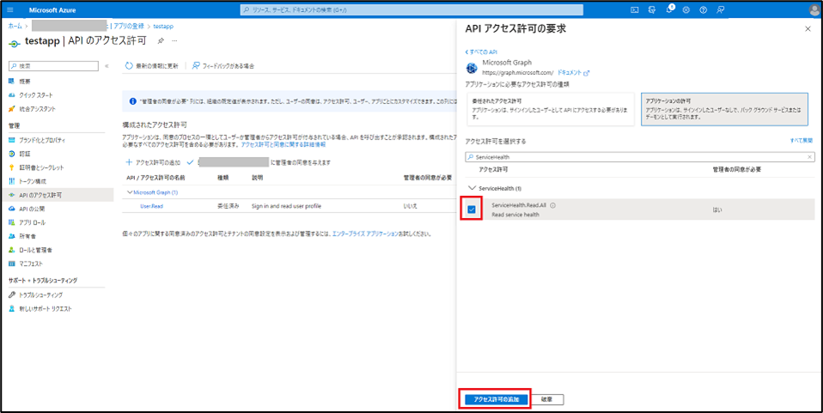Image resolution: width=823 pixels, height=413 pixels.
Task: Click アクセス許可の追加 button at panel bottom
Action: (496, 399)
